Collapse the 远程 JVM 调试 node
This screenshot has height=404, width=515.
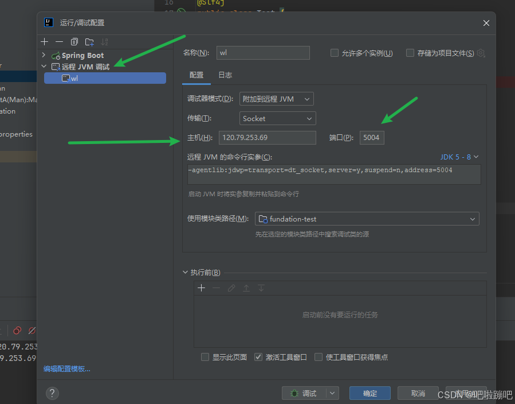coord(44,67)
